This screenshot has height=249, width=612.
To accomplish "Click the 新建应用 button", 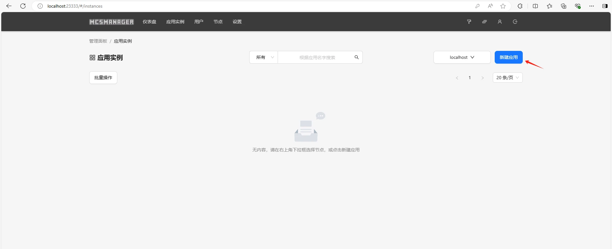I will click(x=508, y=57).
